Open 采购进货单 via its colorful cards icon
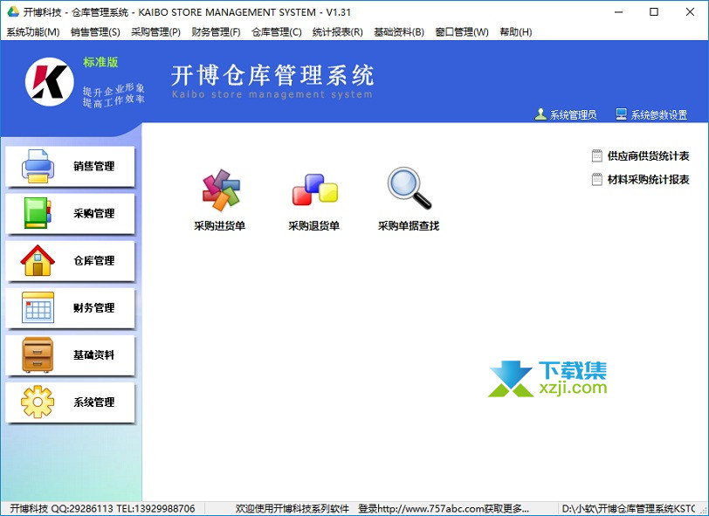 pos(221,190)
